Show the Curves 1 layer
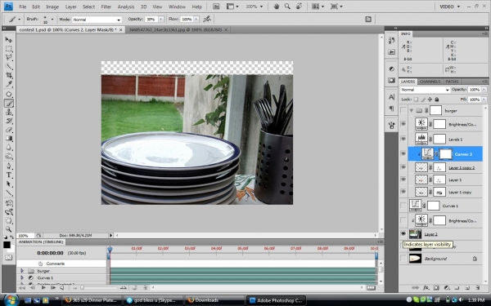This screenshot has height=306, width=491. coord(403,206)
